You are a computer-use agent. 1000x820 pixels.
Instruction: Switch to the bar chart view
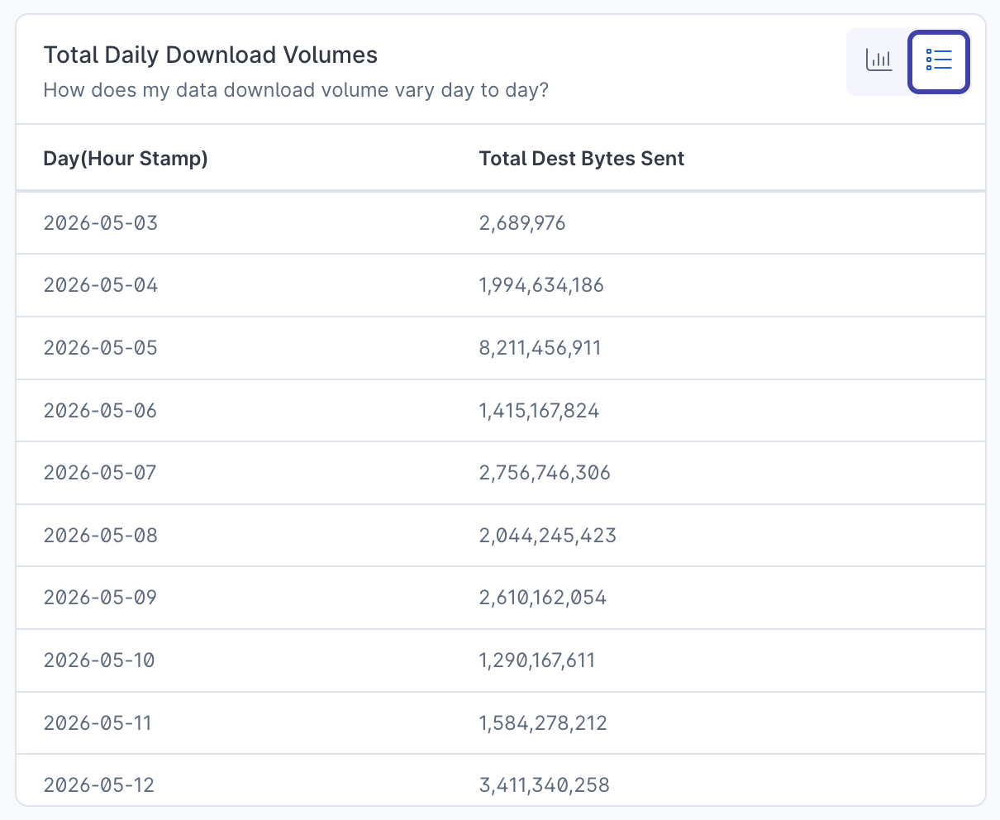[x=879, y=60]
